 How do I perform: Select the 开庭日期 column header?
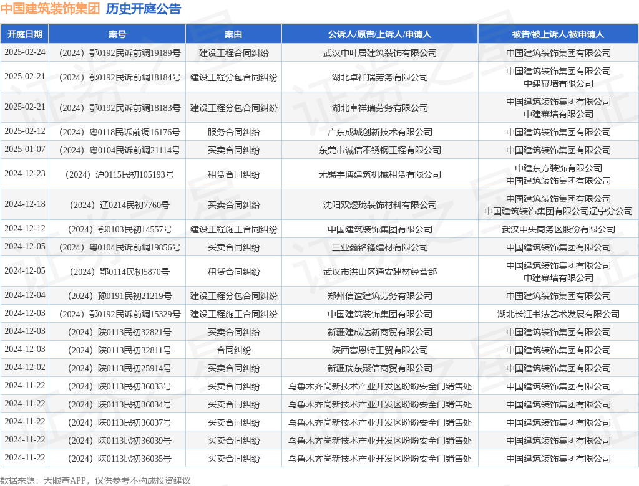pos(26,34)
